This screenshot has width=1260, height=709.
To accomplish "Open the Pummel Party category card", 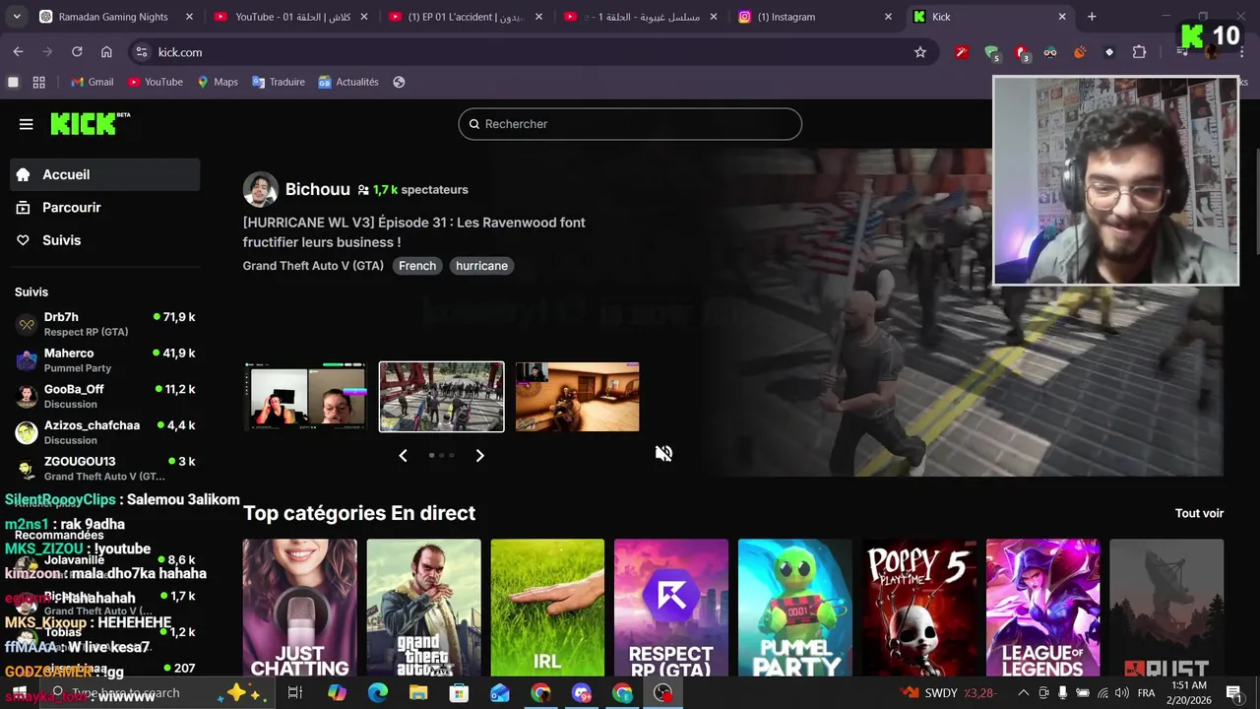I will pyautogui.click(x=795, y=608).
